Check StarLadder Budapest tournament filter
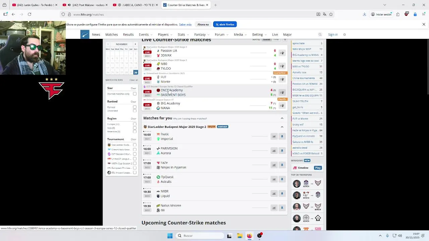 pos(135,145)
